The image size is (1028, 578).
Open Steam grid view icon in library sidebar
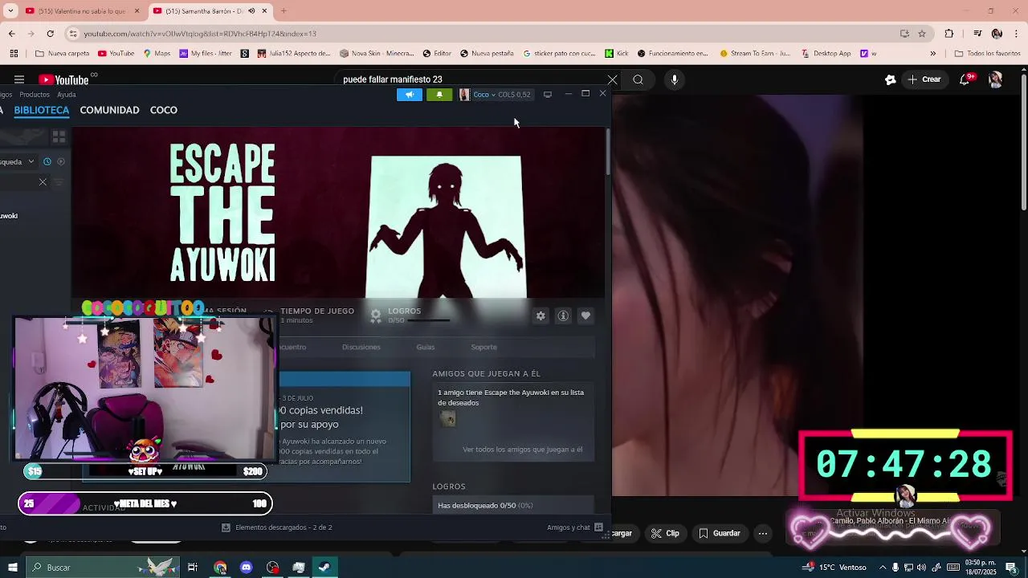coord(59,137)
